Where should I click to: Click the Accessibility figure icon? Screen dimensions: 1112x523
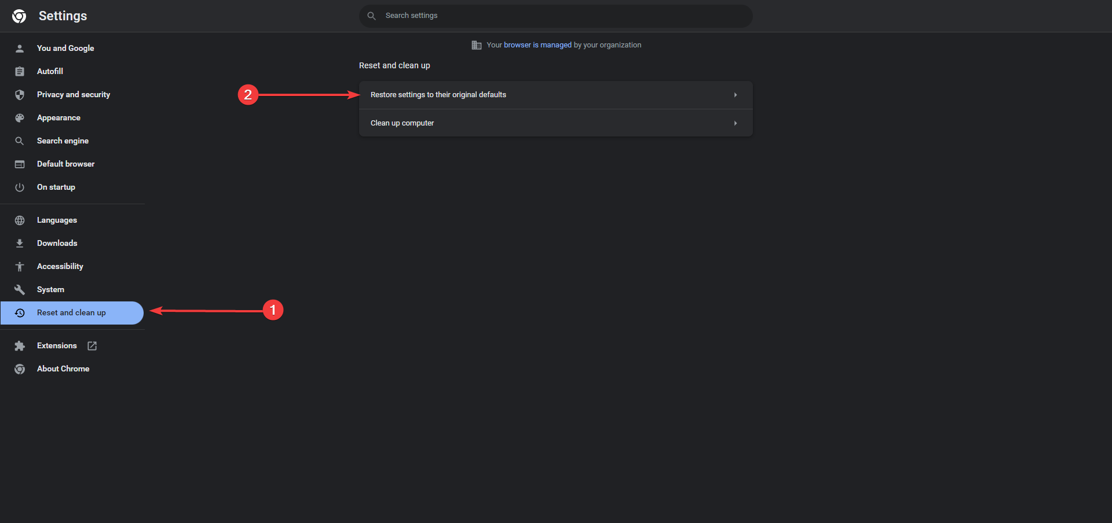coord(20,267)
